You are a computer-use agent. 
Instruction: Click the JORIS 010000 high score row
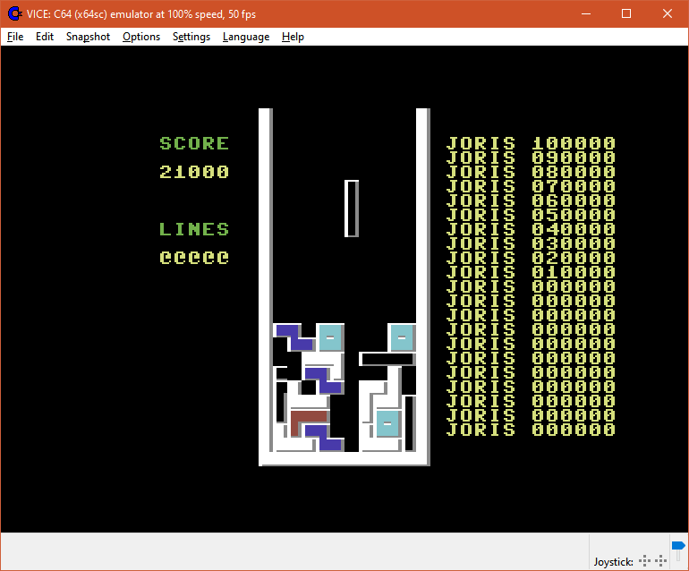pyautogui.click(x=531, y=272)
